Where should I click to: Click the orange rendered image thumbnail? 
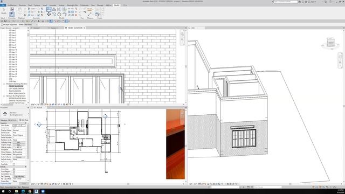[x=175, y=144]
